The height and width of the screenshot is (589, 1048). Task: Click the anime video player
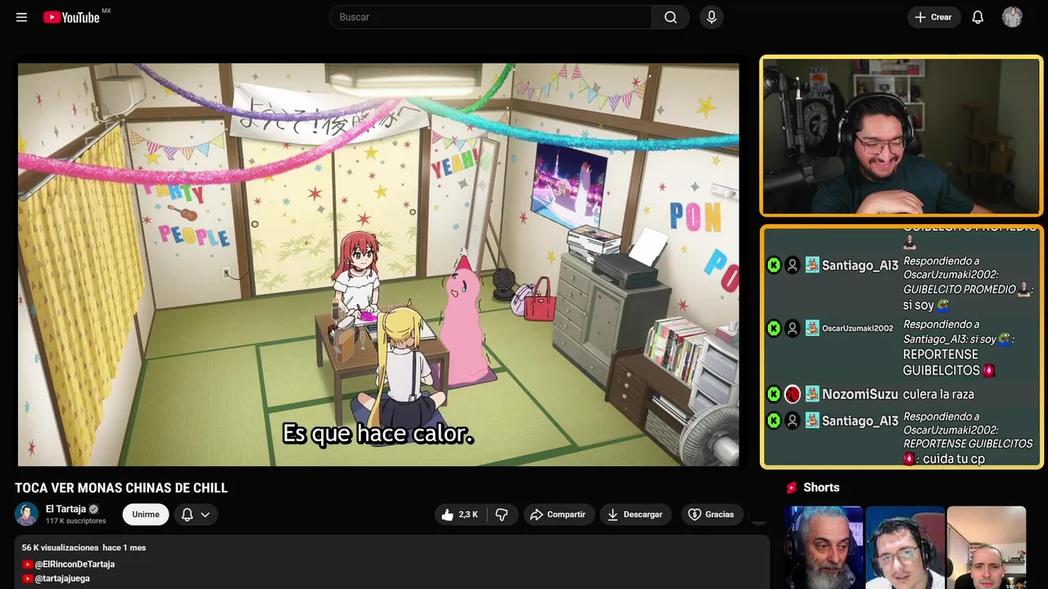(x=378, y=264)
